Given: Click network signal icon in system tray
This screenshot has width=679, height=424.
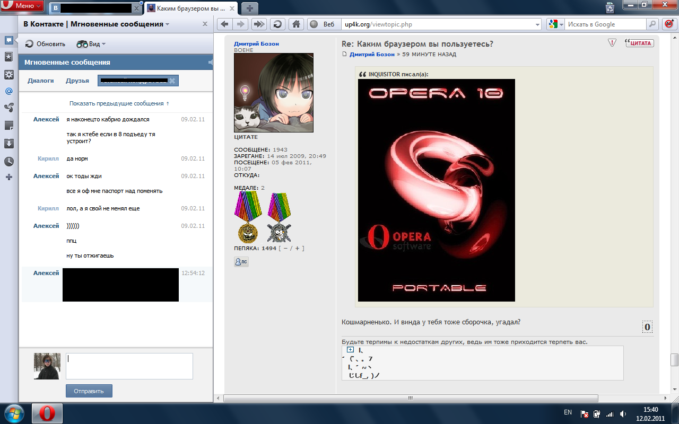Looking at the screenshot, I should (610, 414).
